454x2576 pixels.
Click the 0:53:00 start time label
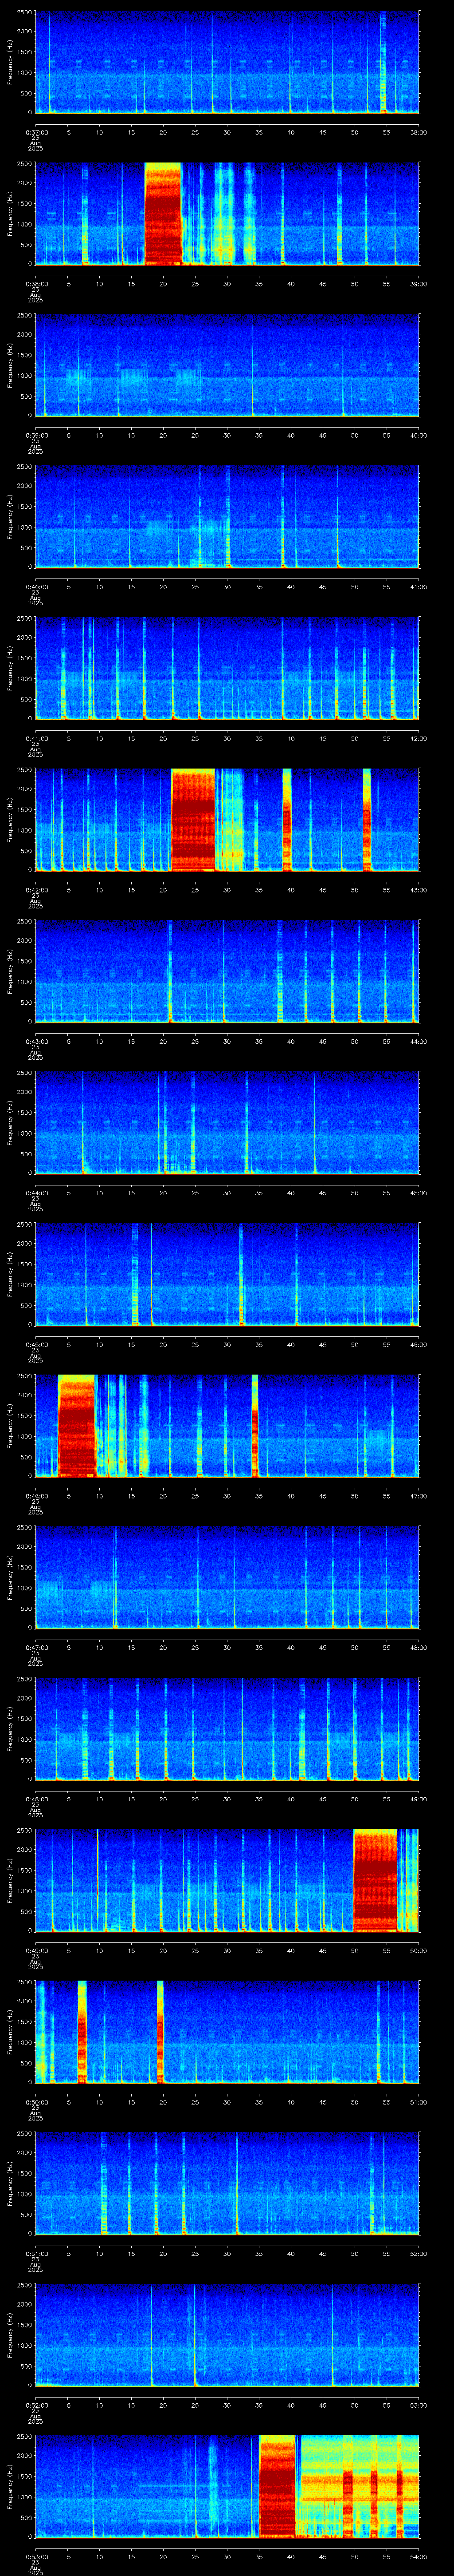tap(36, 2556)
